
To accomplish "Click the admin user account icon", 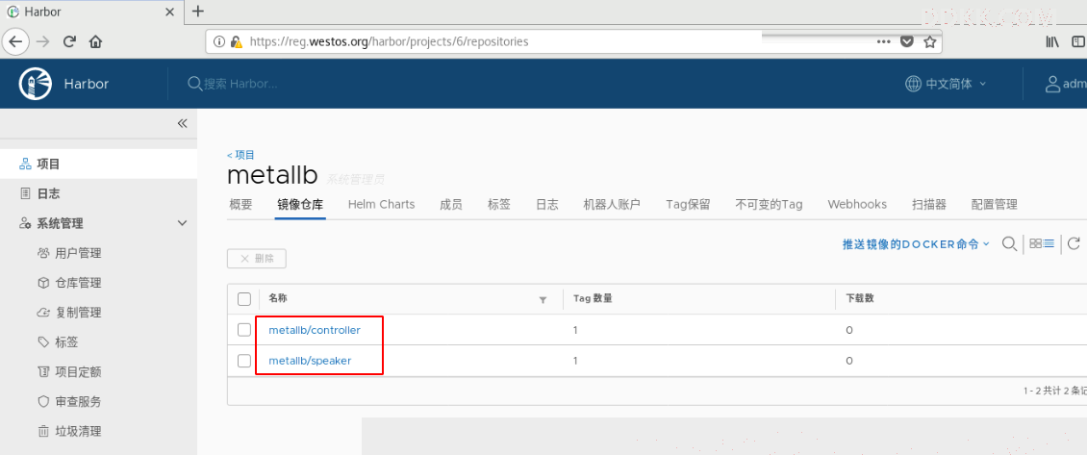I will [1053, 84].
